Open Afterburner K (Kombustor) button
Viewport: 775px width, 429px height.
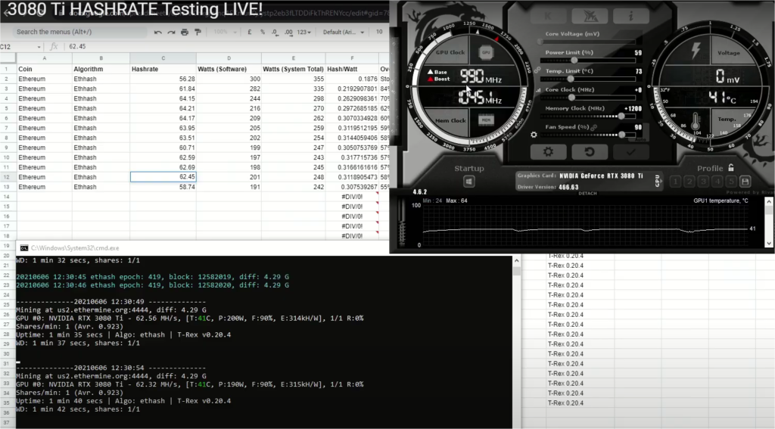[548, 17]
